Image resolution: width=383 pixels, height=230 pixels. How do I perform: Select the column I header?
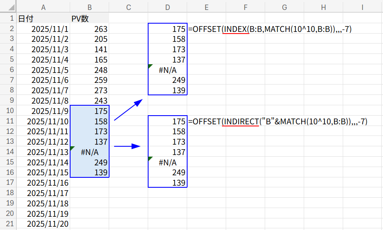362,7
